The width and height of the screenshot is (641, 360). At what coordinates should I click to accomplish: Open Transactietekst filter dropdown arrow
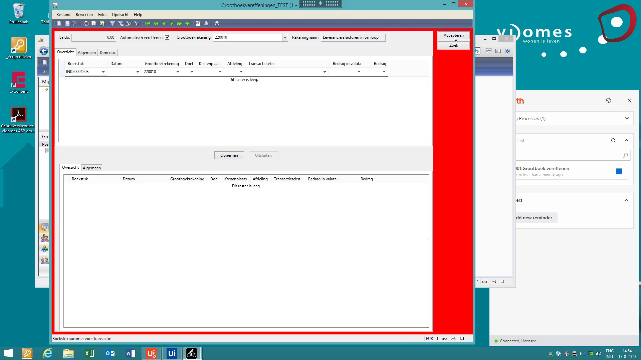[x=325, y=72]
